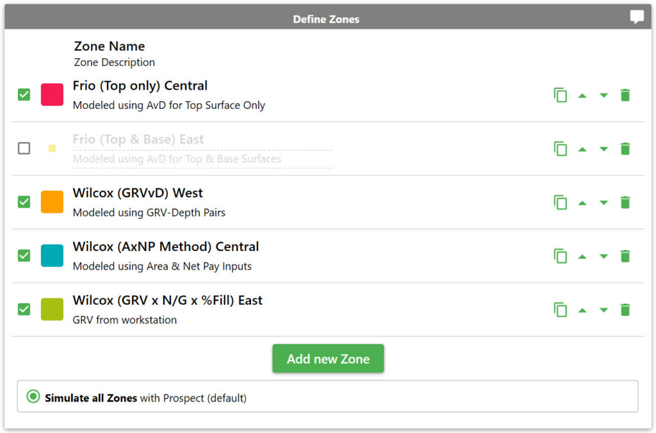Viewport: 656px width, 433px height.
Task: Move Wilcox (GRV x N/G x %Fill) East up
Action: point(582,311)
